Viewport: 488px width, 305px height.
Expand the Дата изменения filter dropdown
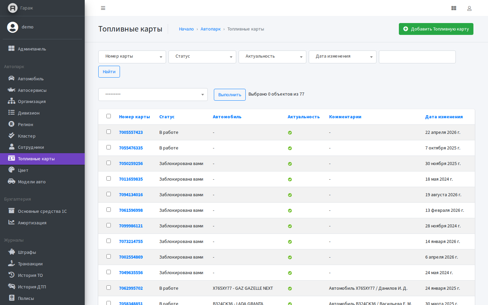343,57
